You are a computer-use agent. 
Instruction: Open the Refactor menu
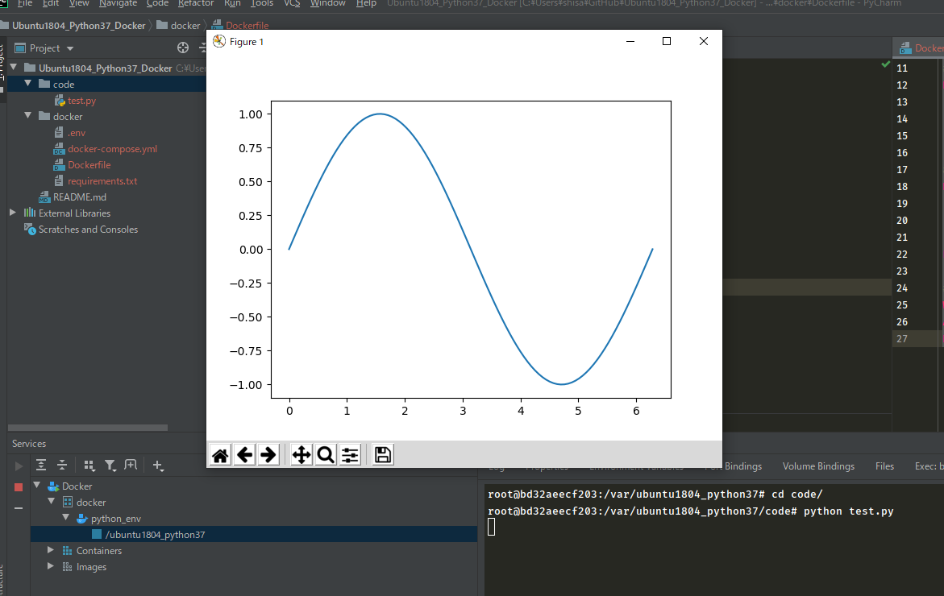[196, 3]
